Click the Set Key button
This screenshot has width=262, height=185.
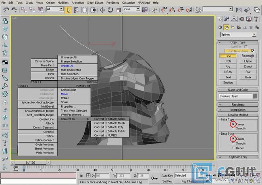(x=167, y=181)
